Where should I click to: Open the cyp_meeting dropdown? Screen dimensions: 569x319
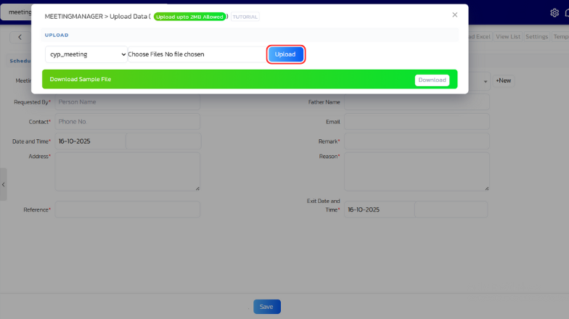click(x=86, y=54)
